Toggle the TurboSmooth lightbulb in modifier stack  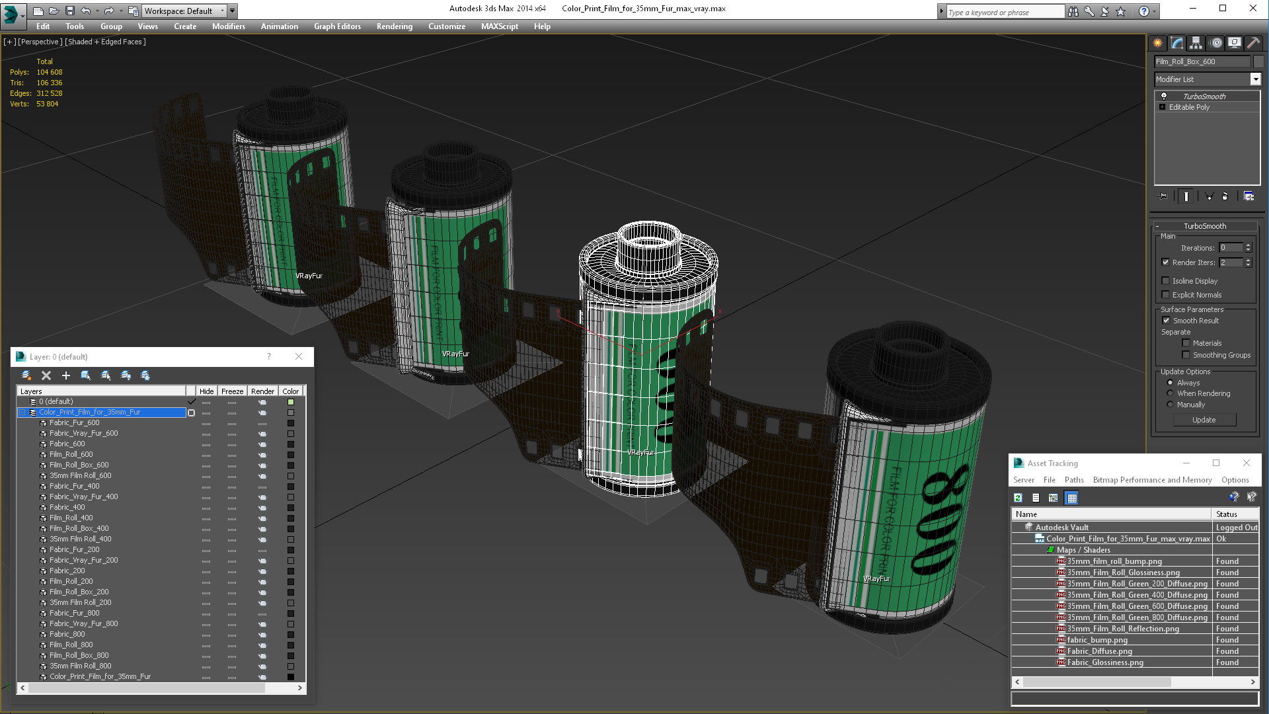[x=1164, y=97]
